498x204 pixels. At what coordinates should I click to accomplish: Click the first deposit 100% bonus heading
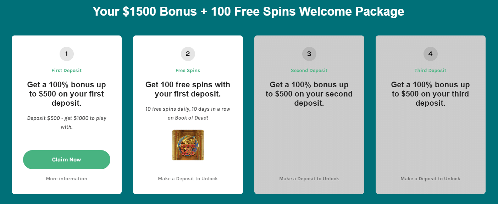click(67, 94)
